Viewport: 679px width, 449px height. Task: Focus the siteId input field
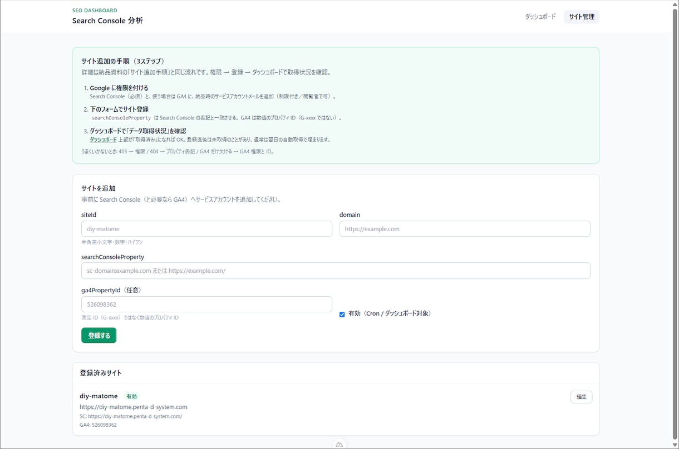coord(206,229)
